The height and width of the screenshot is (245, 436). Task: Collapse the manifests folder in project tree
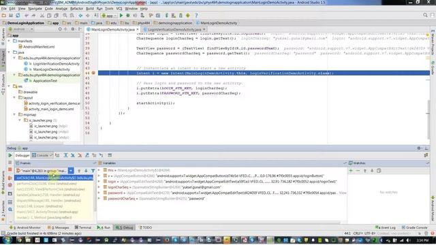click(9, 41)
